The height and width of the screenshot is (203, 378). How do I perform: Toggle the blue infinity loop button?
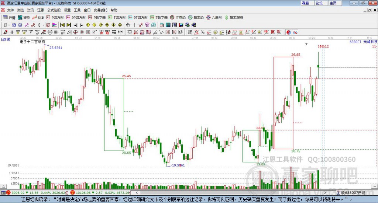coord(295,32)
